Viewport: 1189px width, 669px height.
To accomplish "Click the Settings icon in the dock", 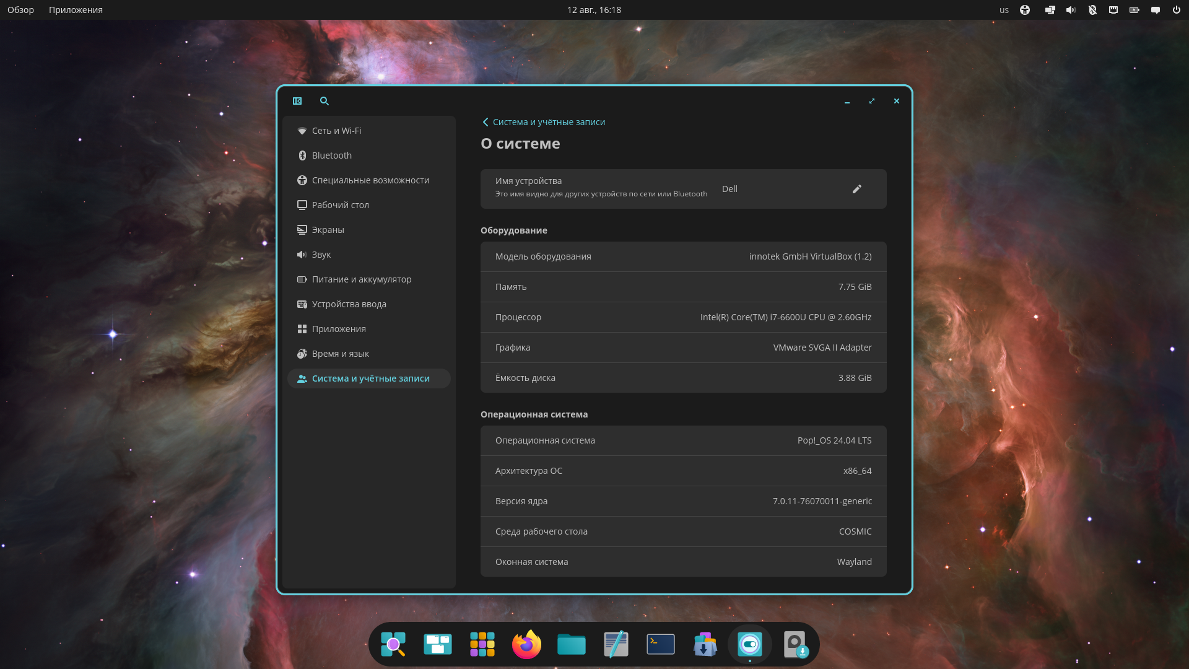I will [750, 644].
